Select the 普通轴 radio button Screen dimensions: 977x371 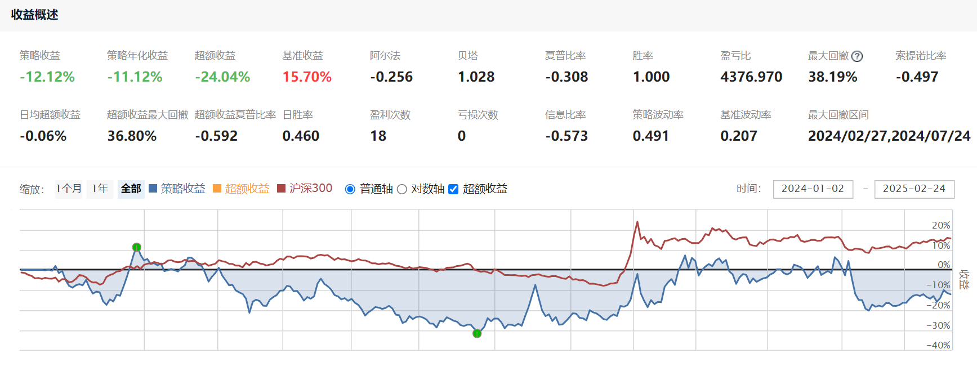(x=350, y=189)
